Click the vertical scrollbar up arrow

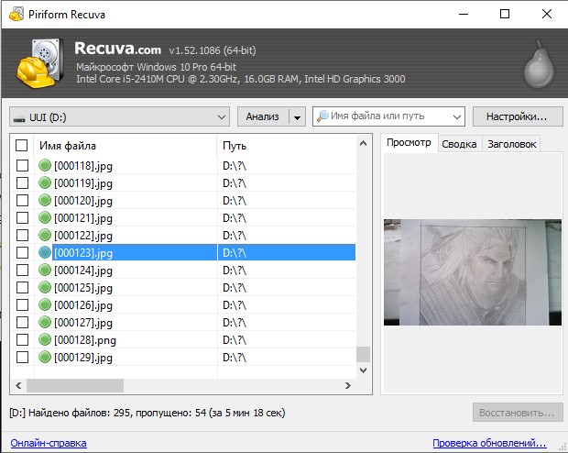pos(363,144)
